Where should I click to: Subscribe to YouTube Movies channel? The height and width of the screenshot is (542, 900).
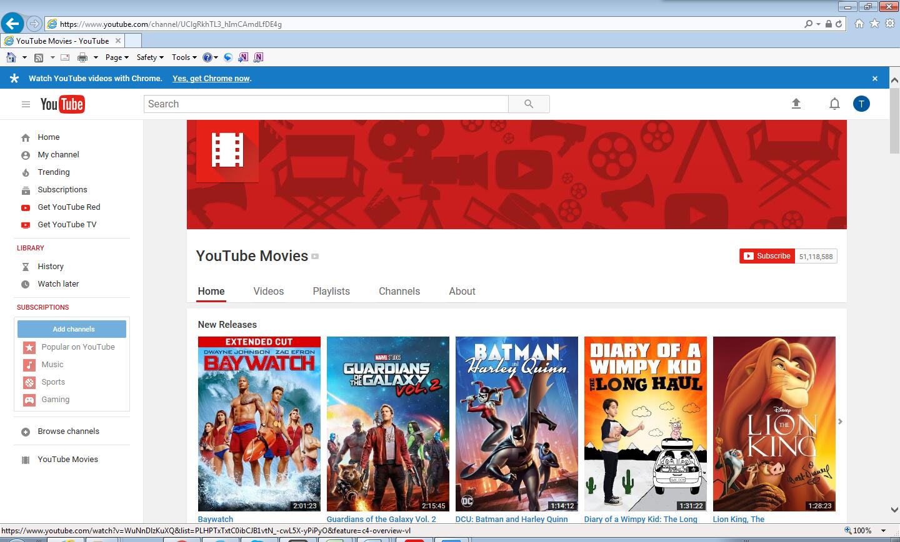coord(767,256)
